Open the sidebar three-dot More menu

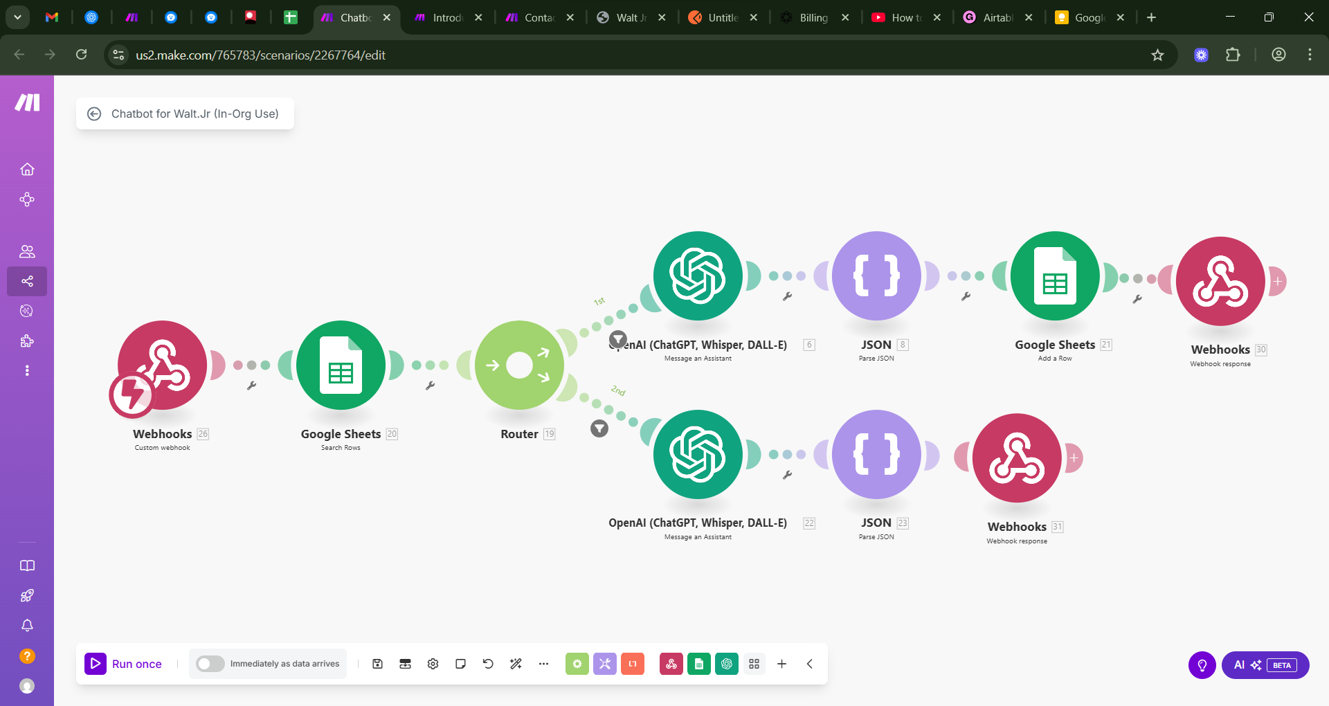(x=27, y=370)
